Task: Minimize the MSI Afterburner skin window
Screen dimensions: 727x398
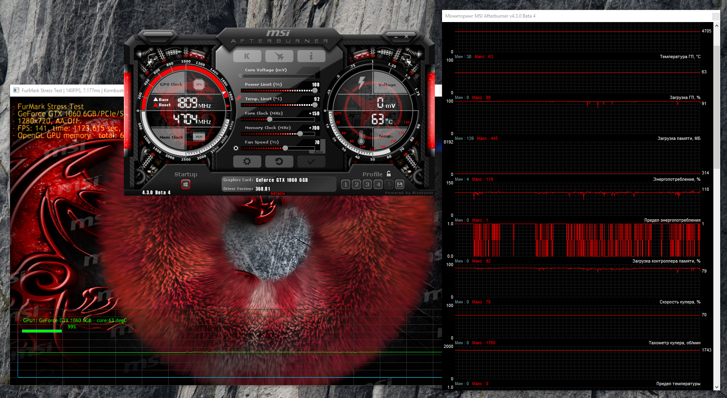Action: click(x=396, y=37)
